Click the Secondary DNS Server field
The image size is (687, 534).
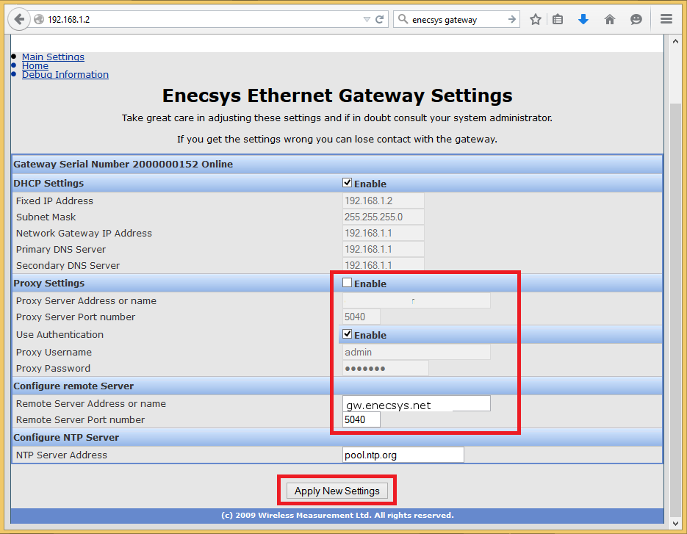[x=384, y=265]
